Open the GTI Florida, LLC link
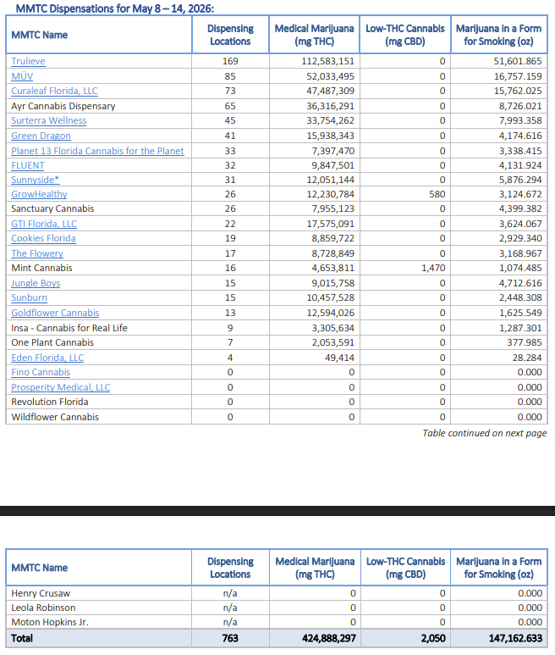Viewport: 555px width, 655px height. pos(44,224)
